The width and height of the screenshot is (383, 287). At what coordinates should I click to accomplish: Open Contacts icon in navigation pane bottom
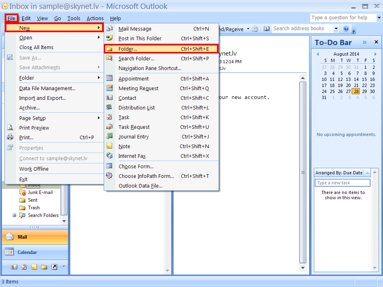(x=14, y=266)
